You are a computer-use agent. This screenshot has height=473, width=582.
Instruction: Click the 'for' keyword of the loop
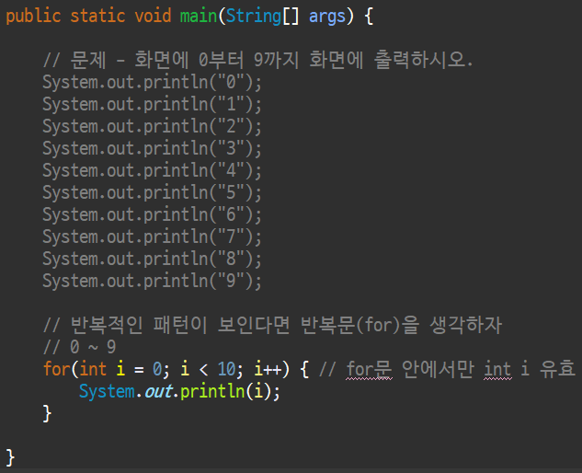pyautogui.click(x=56, y=369)
